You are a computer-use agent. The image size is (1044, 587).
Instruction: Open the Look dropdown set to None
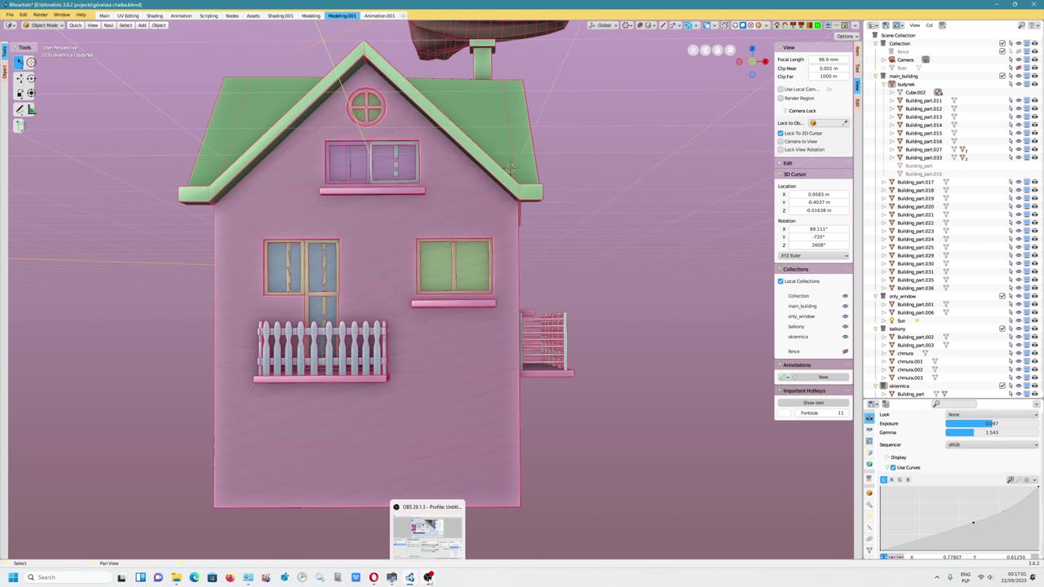pyautogui.click(x=993, y=414)
